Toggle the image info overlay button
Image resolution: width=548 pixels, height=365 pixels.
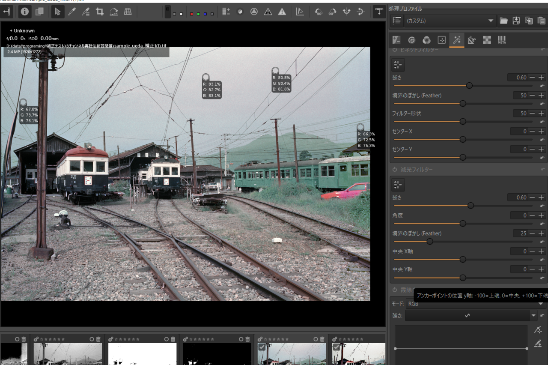coord(25,12)
